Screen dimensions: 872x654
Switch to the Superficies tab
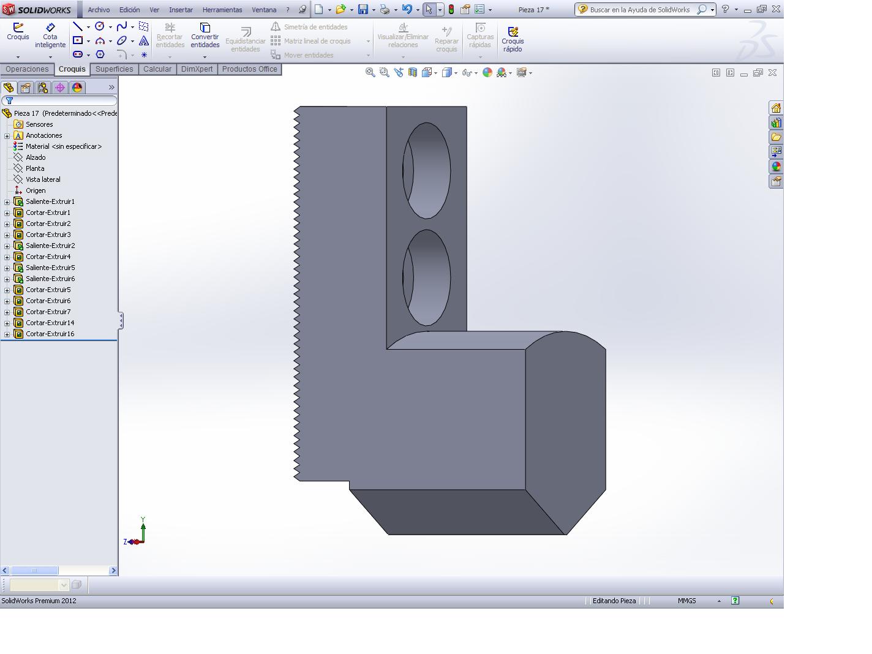click(x=114, y=69)
